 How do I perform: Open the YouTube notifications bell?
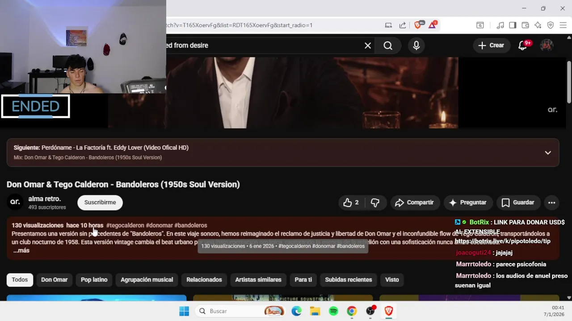point(522,45)
